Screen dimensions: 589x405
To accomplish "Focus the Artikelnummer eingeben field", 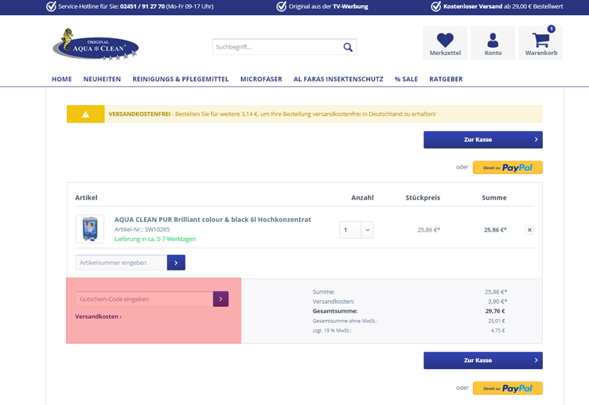I will pyautogui.click(x=121, y=263).
